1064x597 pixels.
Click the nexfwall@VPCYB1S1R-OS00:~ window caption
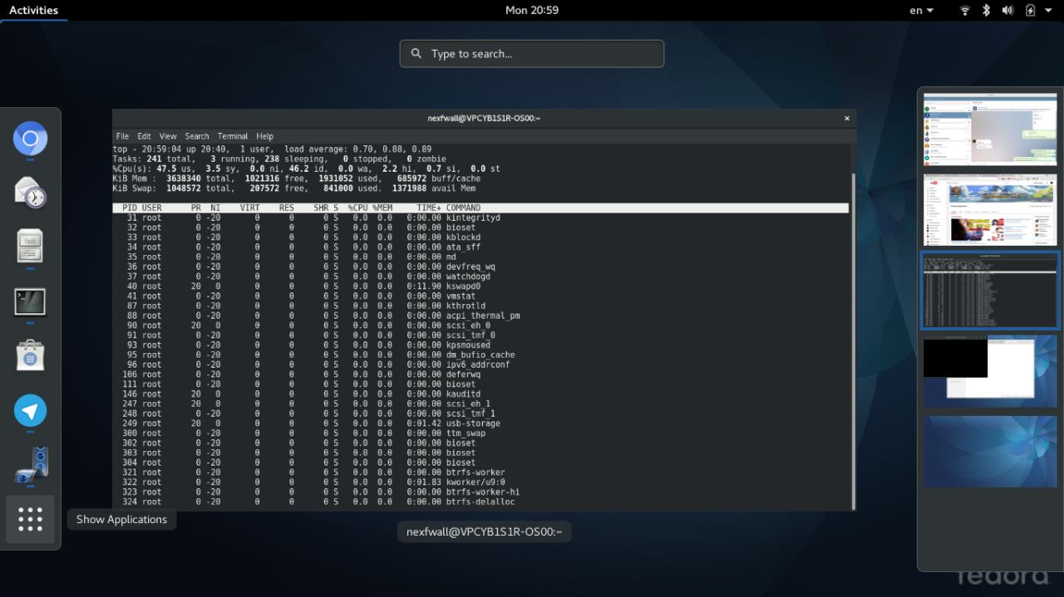pyautogui.click(x=484, y=532)
